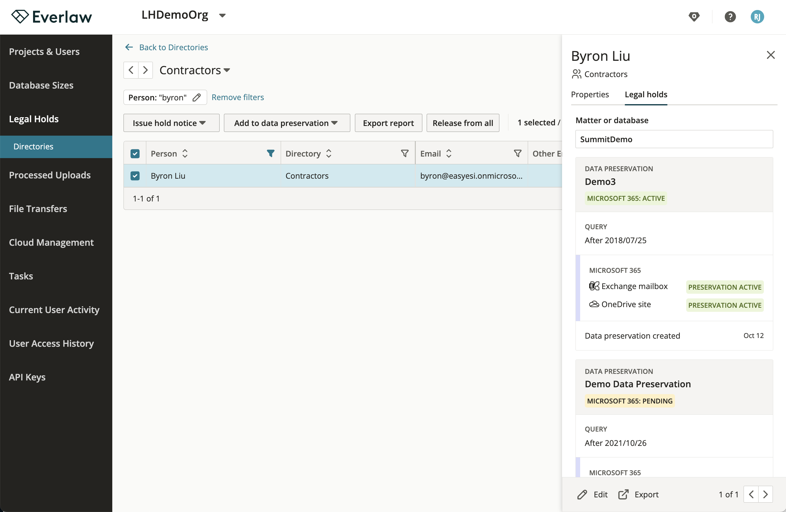Open Current User Activity in sidebar

tap(54, 310)
